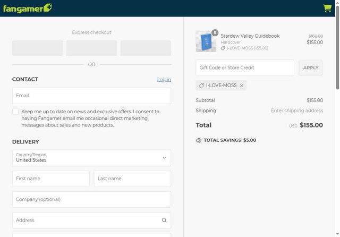Click the quantity badge on product image
Screen dimensions: 340x237
(x=215, y=32)
